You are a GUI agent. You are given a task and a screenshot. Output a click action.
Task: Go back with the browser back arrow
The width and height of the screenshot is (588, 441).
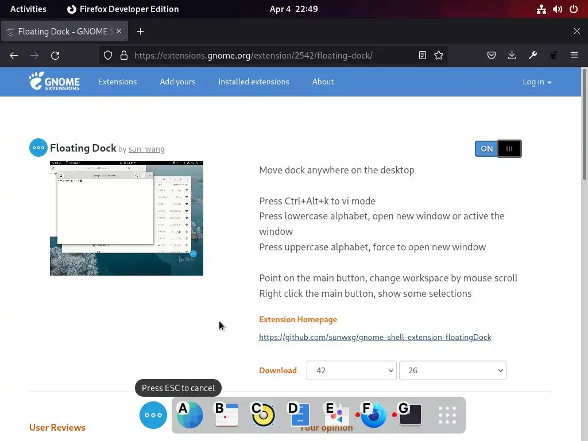point(14,56)
